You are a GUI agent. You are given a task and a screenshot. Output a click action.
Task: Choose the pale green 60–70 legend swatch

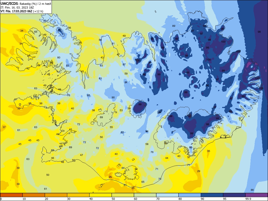145,195
